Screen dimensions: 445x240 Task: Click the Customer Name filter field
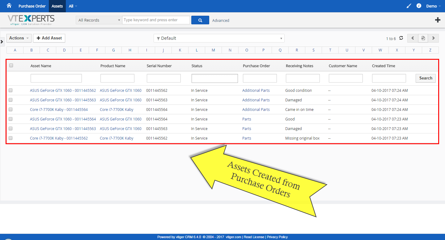[x=346, y=78]
